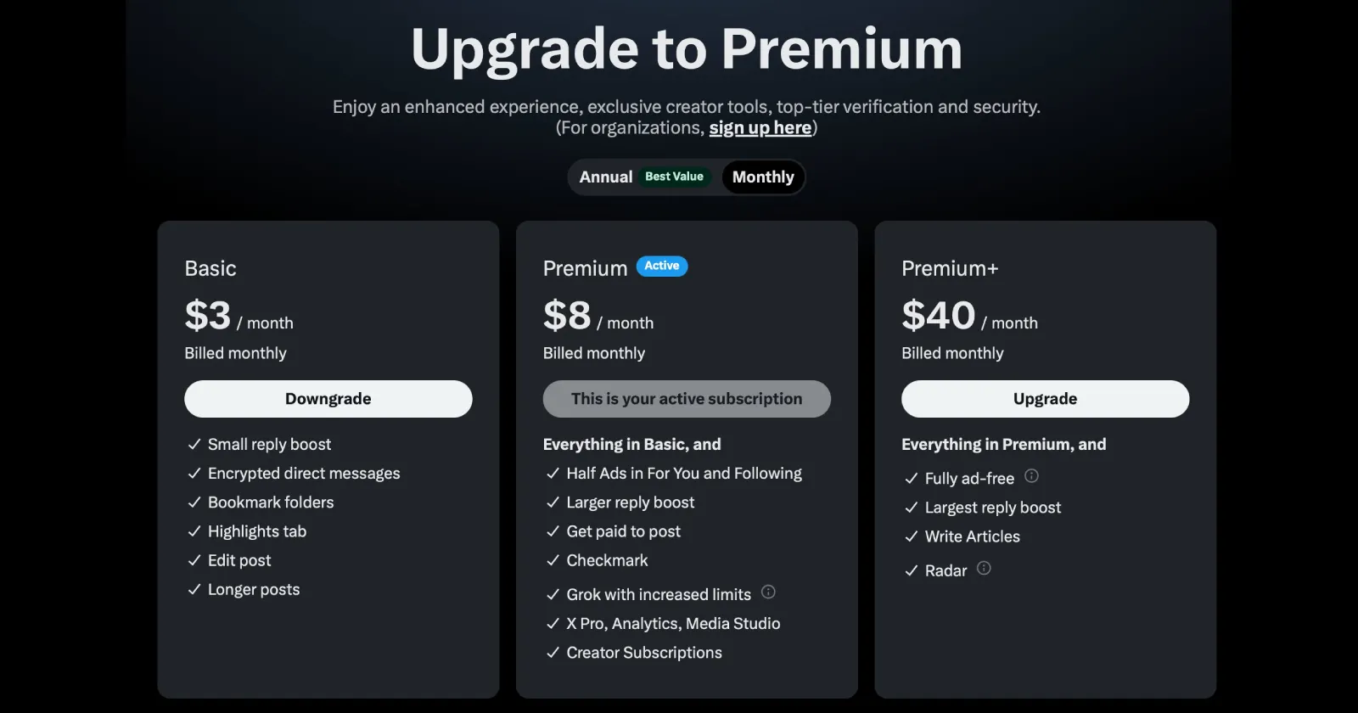
Task: Click the Best Value badge
Action: (x=674, y=177)
